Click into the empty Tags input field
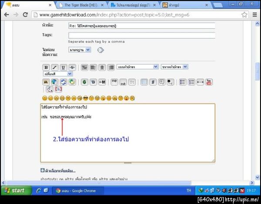Image resolution: width=261 pixels, height=204 pixels. tap(142, 35)
